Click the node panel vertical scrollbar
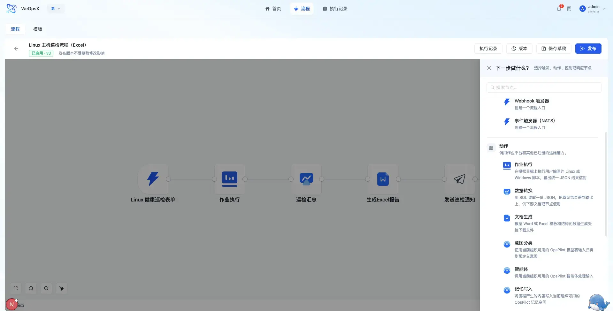 click(x=606, y=184)
